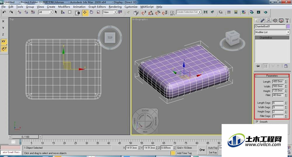
Task: Constrain to the Z axis button
Action: [x=3, y=34]
